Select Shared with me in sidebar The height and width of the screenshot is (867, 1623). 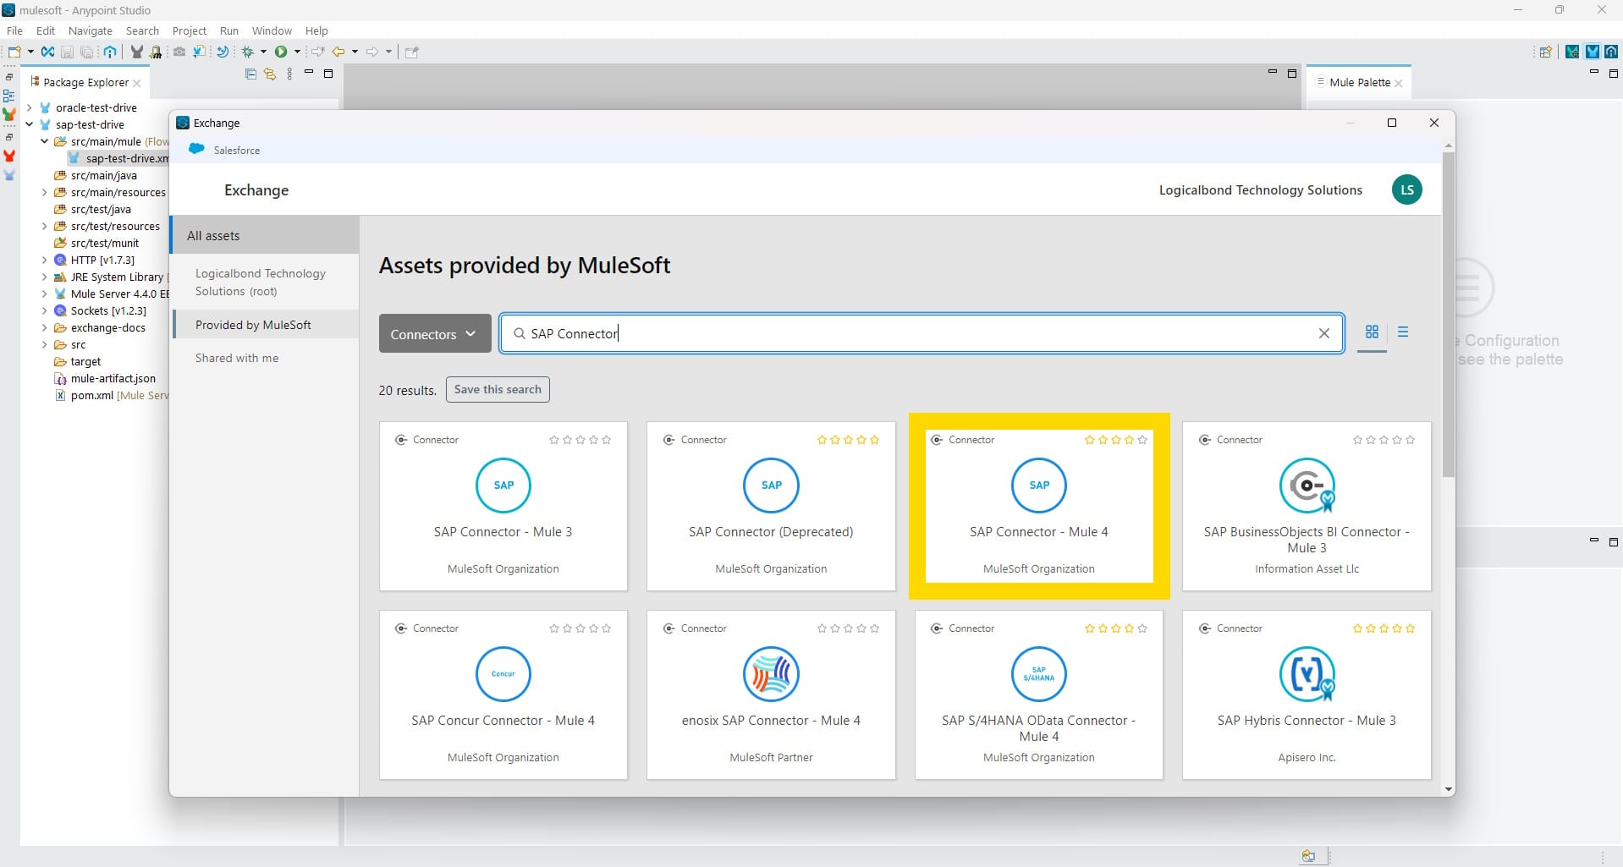[237, 358]
